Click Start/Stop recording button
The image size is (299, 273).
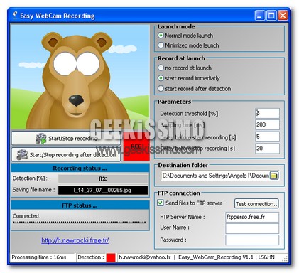coord(67,138)
